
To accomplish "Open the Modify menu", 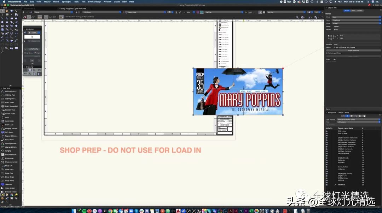I will (47, 2).
